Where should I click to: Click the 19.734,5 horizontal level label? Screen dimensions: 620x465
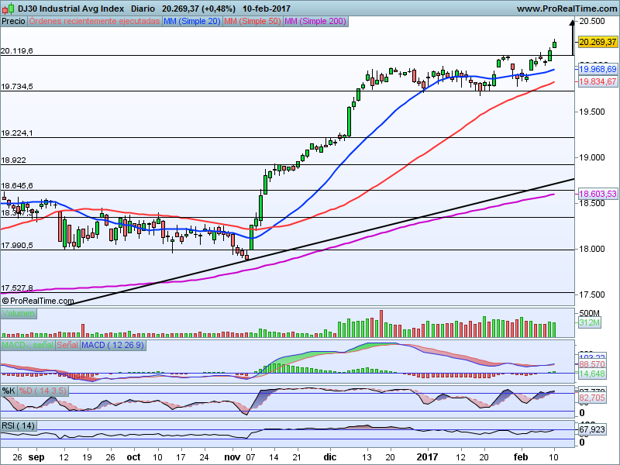tap(17, 87)
